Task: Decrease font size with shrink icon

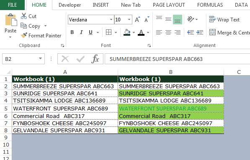Action: 147,19
